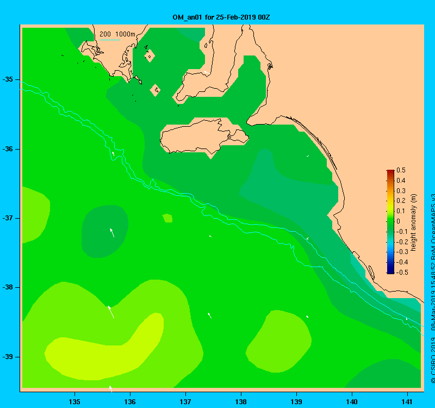435x408 pixels.
Task: Click the '0.1' color scale label
Action: (x=401, y=211)
